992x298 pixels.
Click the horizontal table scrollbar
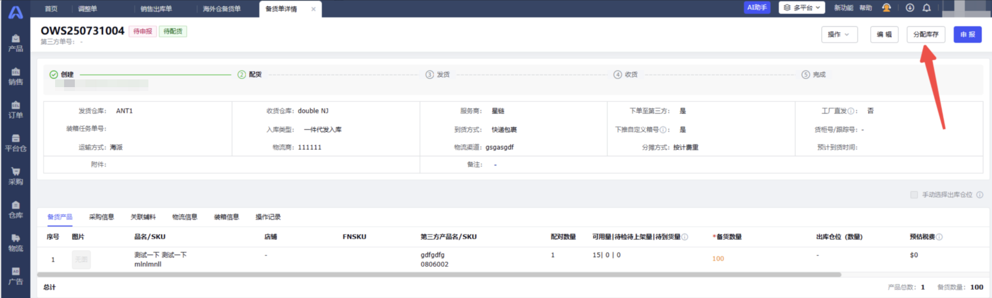439,275
